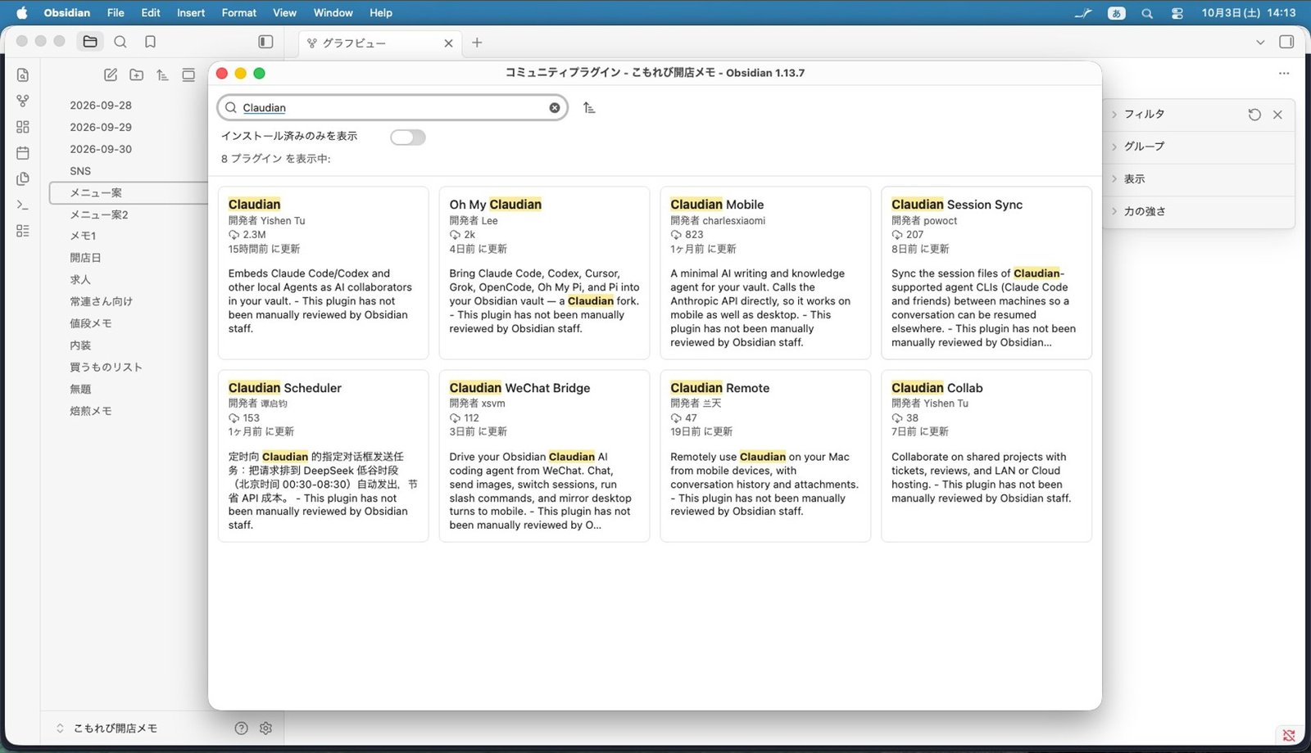
Task: Create a new note icon
Action: coord(111,75)
